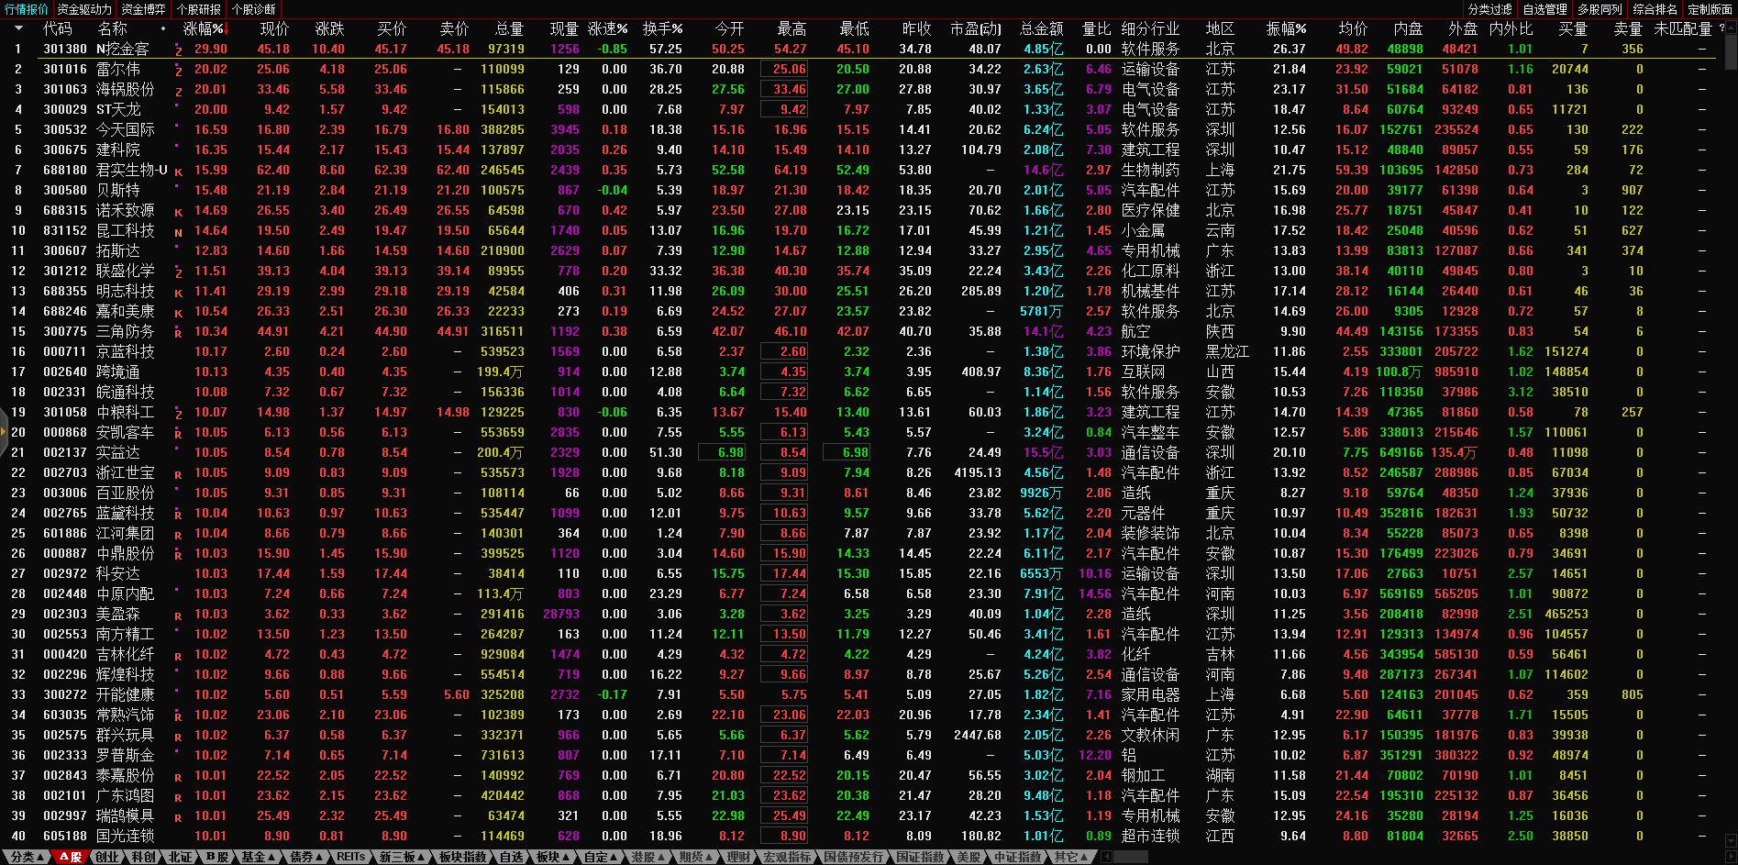Open the column header dropdown triangle before 代码
Viewport: 1738px width, 865px height.
(17, 28)
